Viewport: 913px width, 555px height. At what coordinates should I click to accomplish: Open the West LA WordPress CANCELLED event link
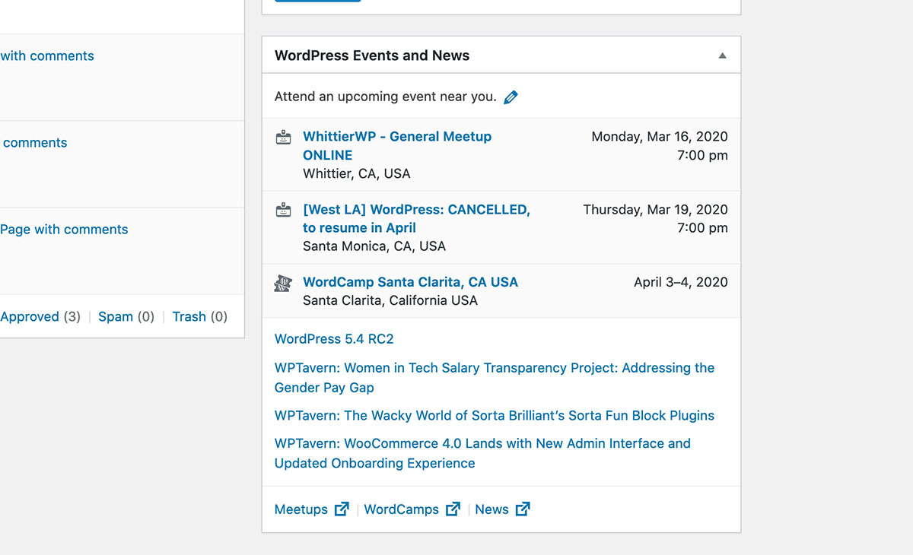416,219
